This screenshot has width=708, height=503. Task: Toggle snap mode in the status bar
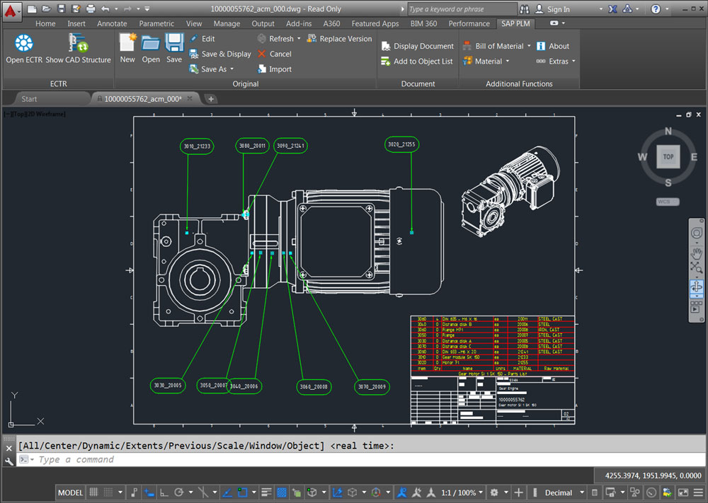coord(108,492)
